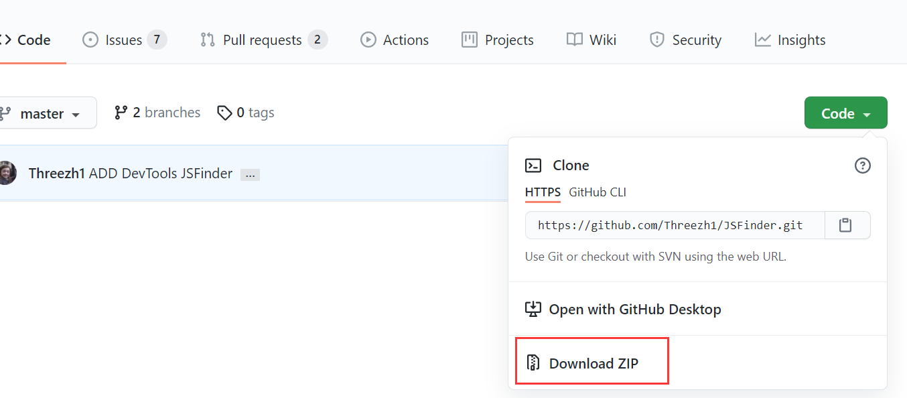Click the Issues circle-dot icon
Image resolution: width=907 pixels, height=398 pixels.
[90, 40]
